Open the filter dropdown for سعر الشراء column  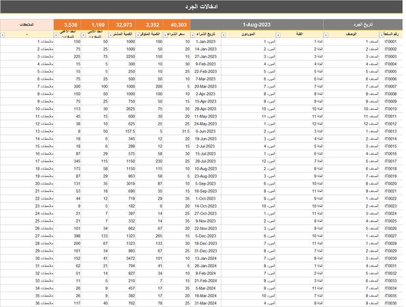click(x=166, y=35)
